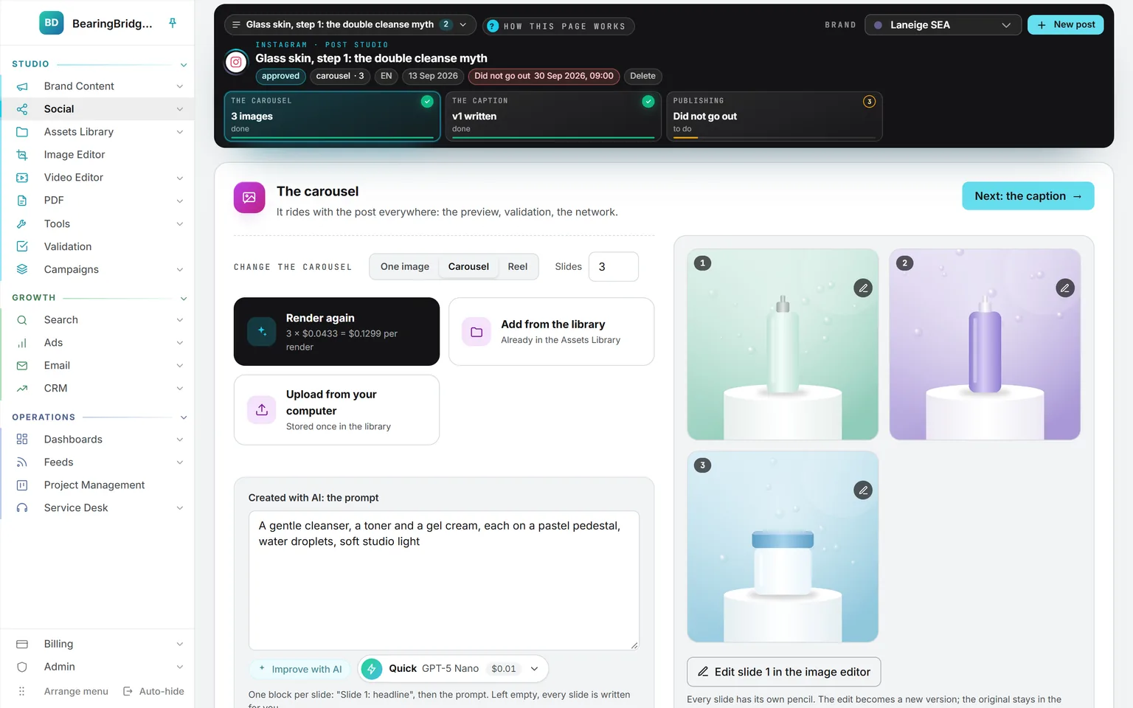This screenshot has height=708, width=1133.
Task: Select the slide 1 green bottle thumbnail
Action: click(783, 344)
